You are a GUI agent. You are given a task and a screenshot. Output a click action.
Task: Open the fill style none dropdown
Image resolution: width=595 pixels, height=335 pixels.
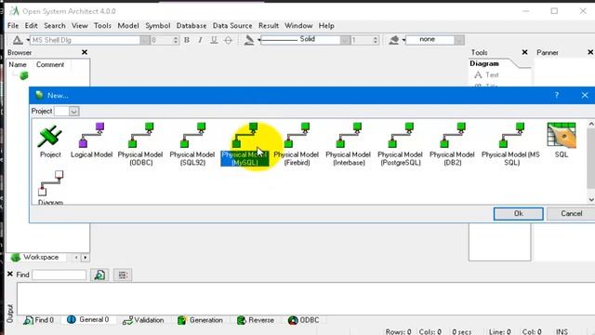[459, 40]
